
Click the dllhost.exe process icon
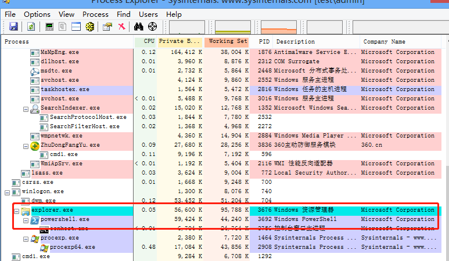35,62
